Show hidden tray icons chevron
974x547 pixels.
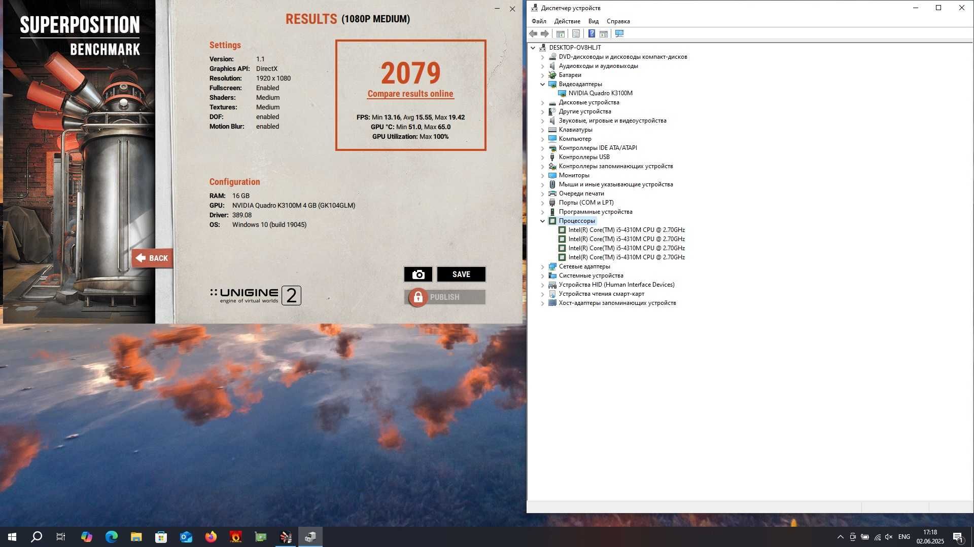(840, 537)
